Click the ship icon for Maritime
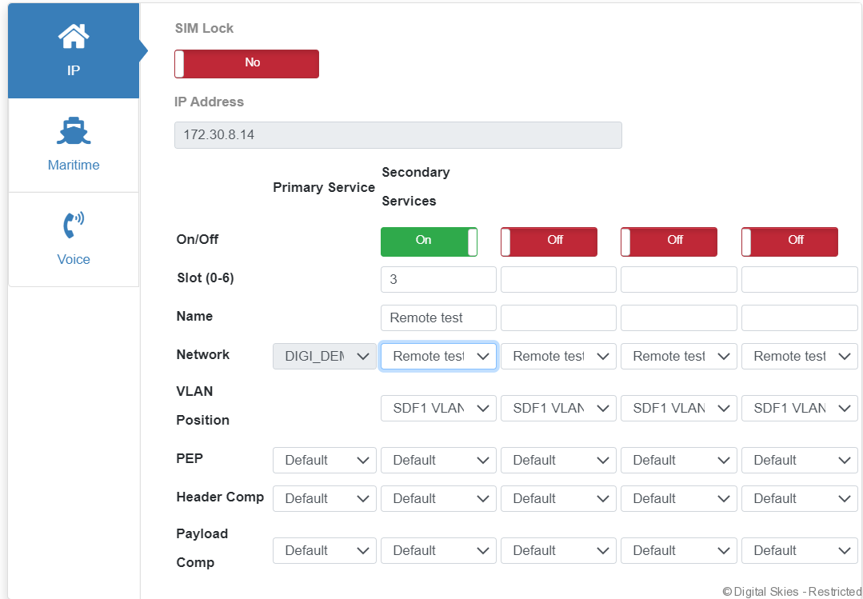 point(74,130)
